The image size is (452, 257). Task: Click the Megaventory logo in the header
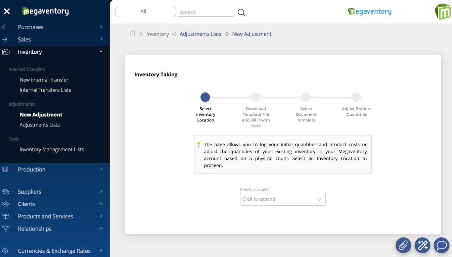[x=370, y=12]
